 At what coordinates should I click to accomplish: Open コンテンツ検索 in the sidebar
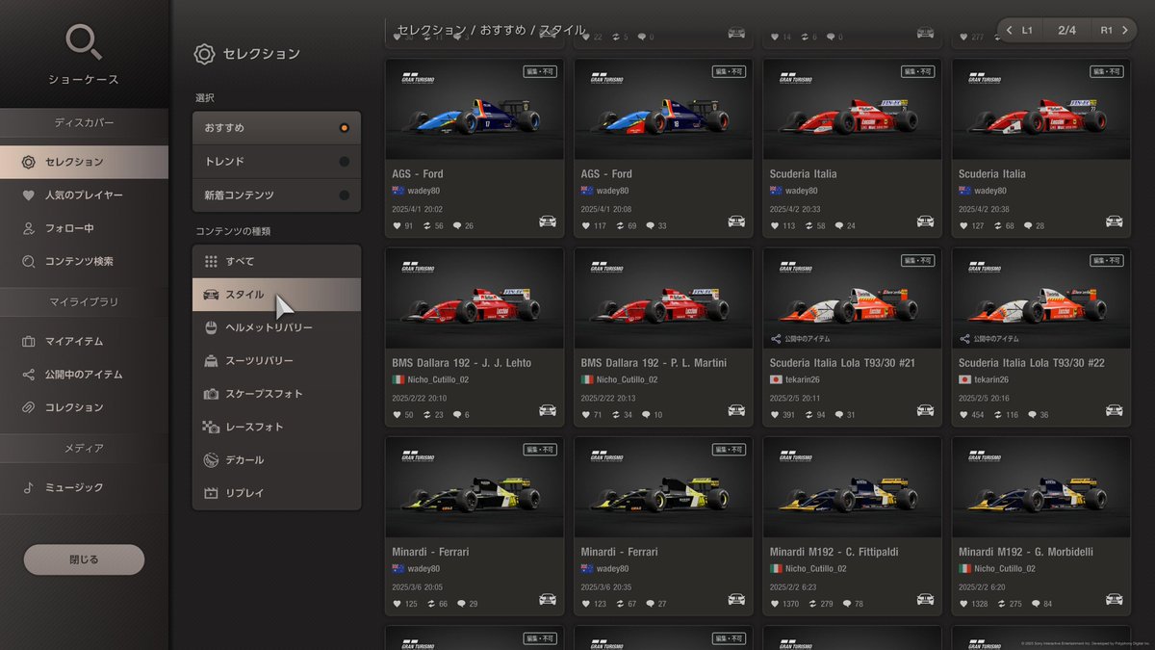pyautogui.click(x=84, y=261)
